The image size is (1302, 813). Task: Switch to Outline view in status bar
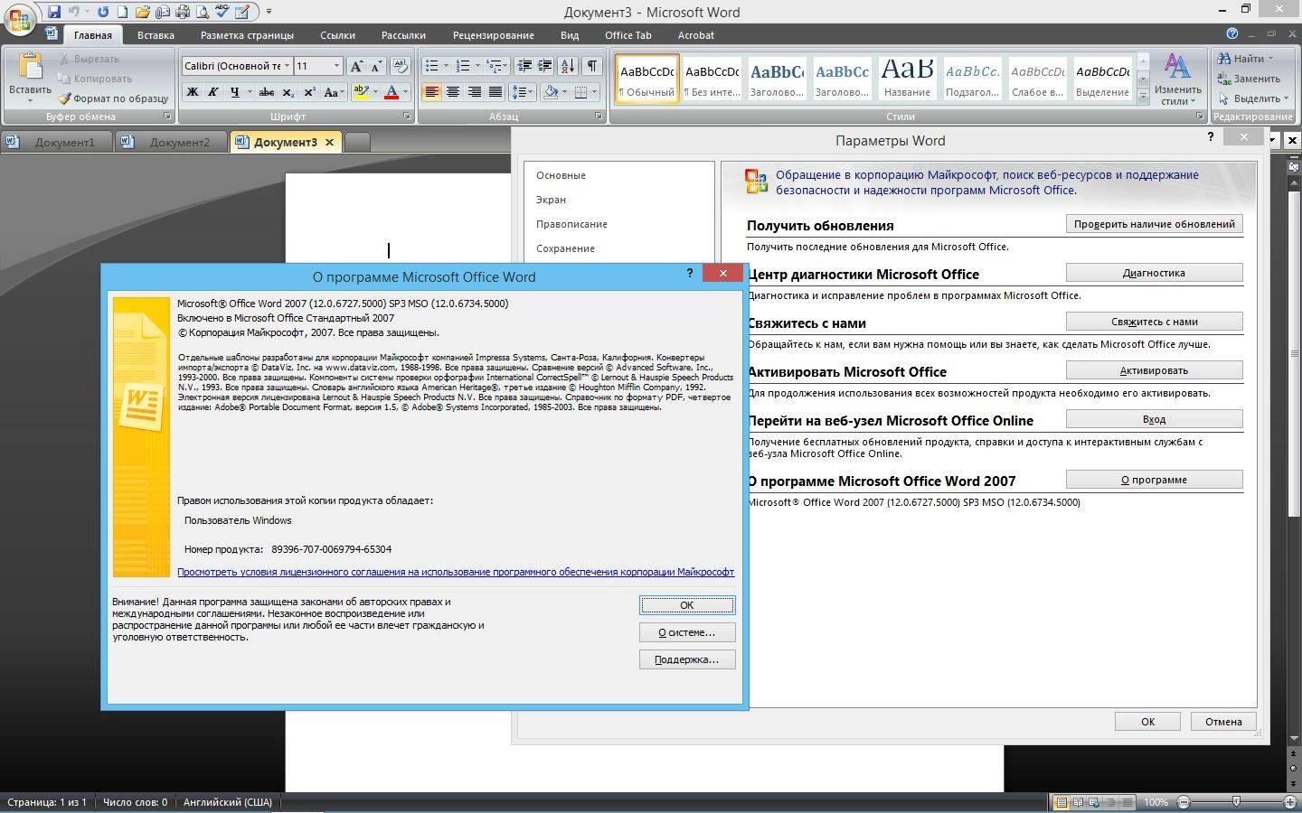[x=1110, y=802]
